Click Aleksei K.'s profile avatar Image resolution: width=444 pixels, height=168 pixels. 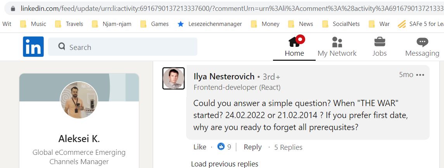pyautogui.click(x=79, y=100)
